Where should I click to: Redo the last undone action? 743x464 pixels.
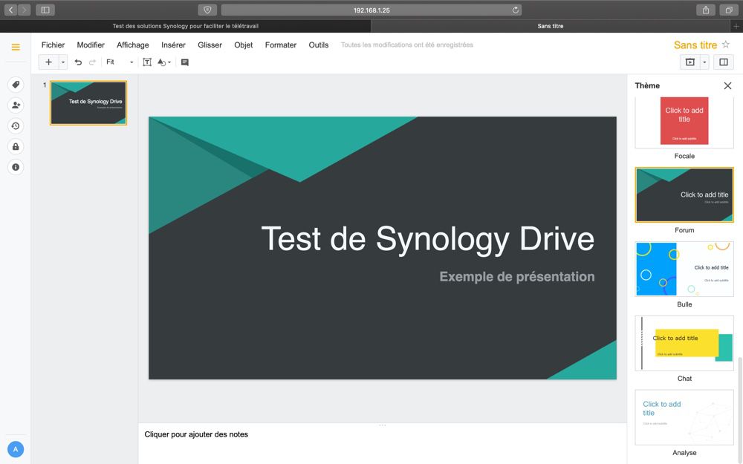[92, 62]
